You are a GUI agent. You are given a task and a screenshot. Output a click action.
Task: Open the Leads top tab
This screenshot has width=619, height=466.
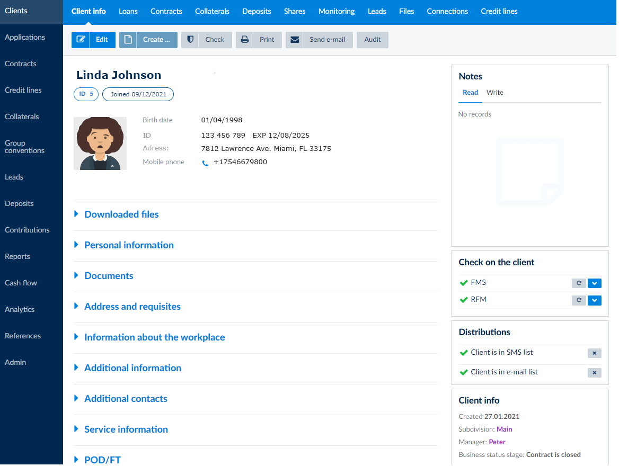click(x=377, y=12)
